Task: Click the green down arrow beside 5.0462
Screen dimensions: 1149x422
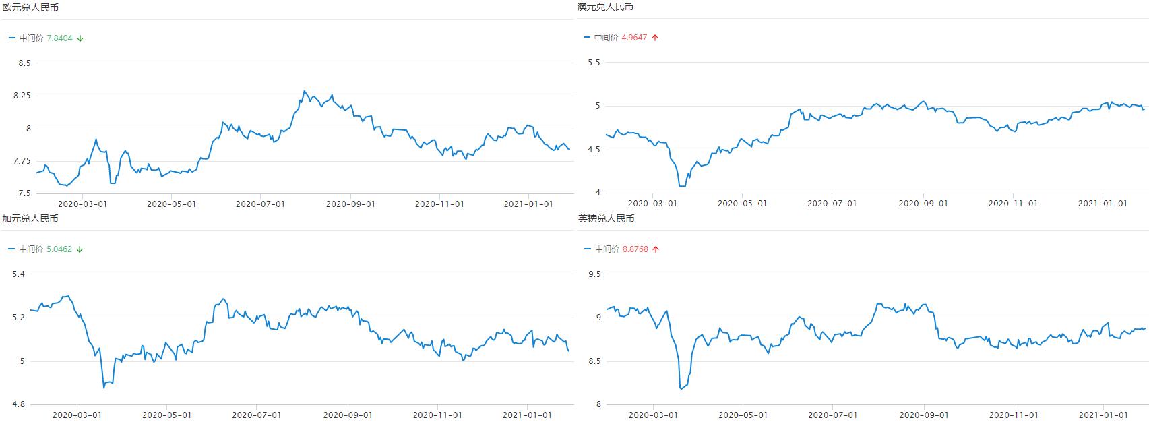Action: 80,249
